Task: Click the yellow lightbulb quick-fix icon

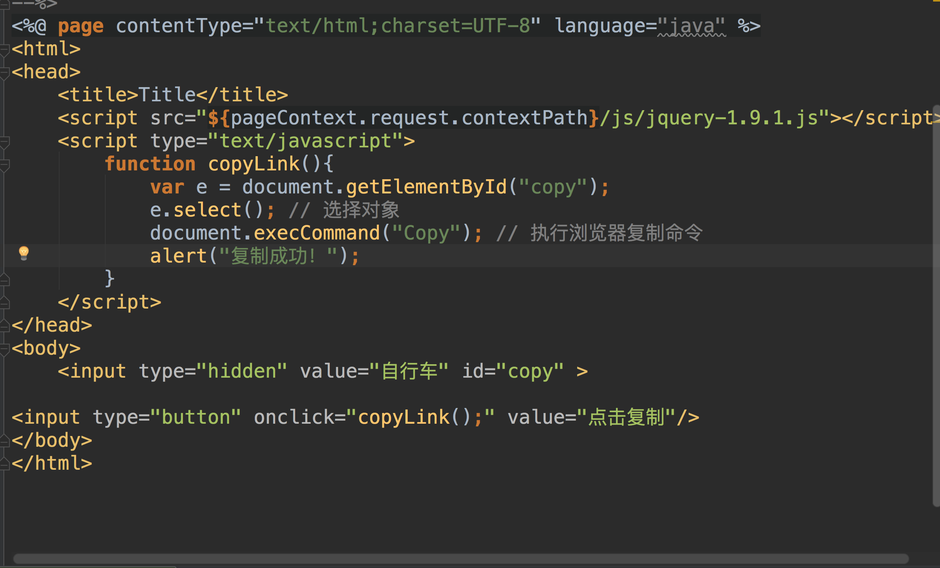Action: click(x=24, y=253)
